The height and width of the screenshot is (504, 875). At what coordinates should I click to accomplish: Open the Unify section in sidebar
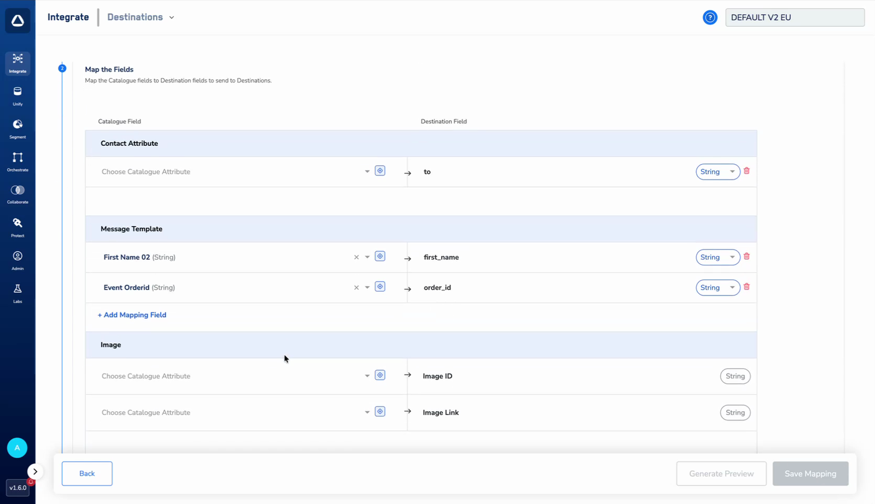tap(17, 96)
